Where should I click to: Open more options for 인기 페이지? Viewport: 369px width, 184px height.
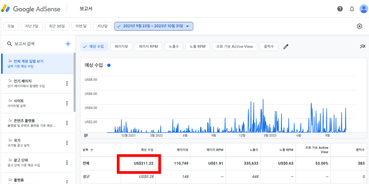[67, 83]
